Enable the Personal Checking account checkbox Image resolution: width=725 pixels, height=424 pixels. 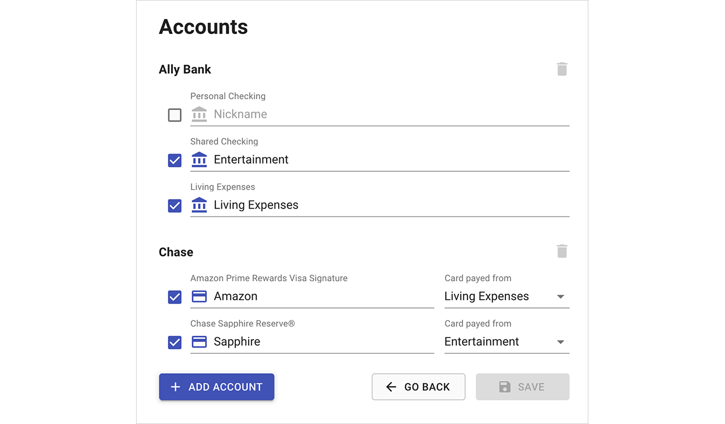(x=175, y=115)
